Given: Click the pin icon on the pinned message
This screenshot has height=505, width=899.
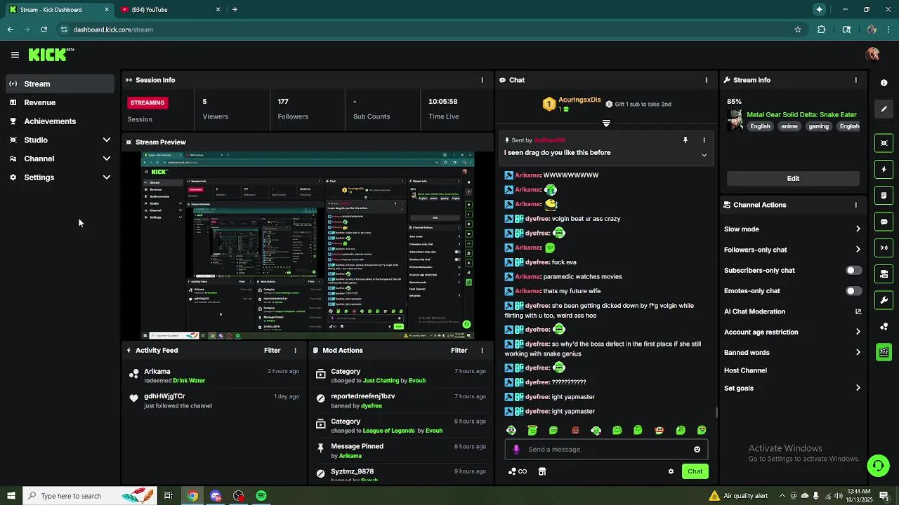Looking at the screenshot, I should 685,140.
